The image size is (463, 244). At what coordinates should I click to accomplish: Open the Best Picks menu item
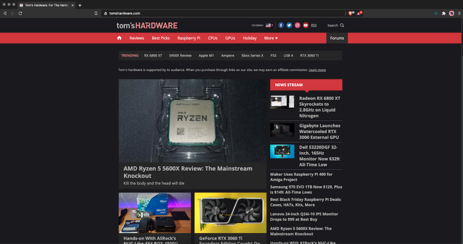tap(161, 38)
